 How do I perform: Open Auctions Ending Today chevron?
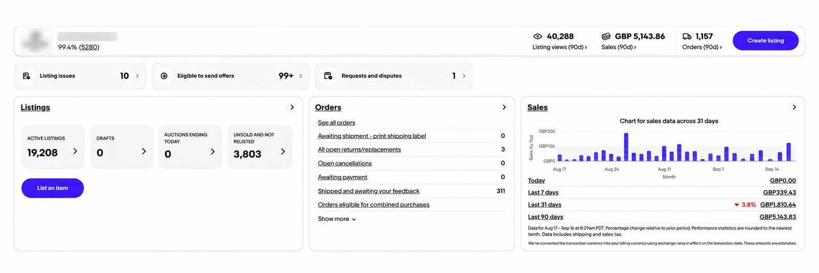pyautogui.click(x=213, y=151)
